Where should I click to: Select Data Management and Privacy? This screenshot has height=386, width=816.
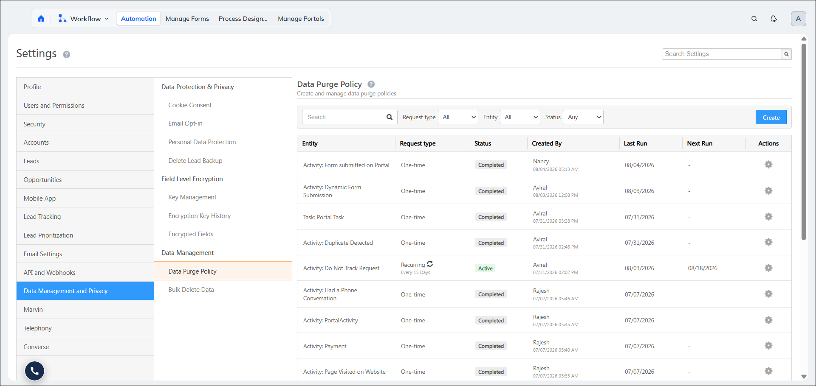point(85,291)
